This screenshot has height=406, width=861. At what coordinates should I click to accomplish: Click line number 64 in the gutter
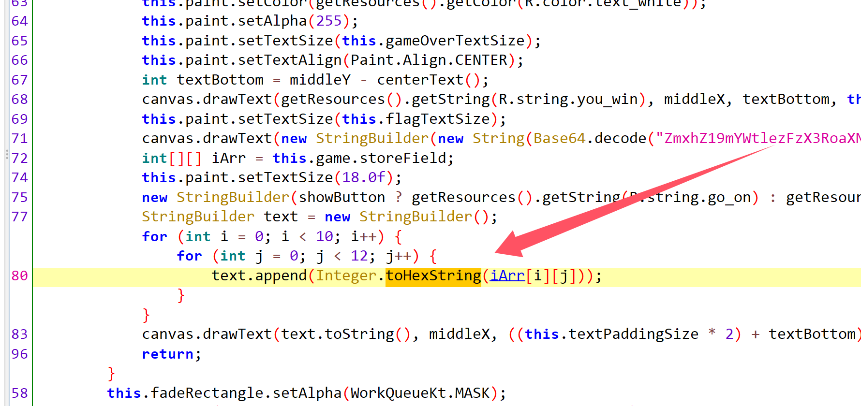point(20,21)
